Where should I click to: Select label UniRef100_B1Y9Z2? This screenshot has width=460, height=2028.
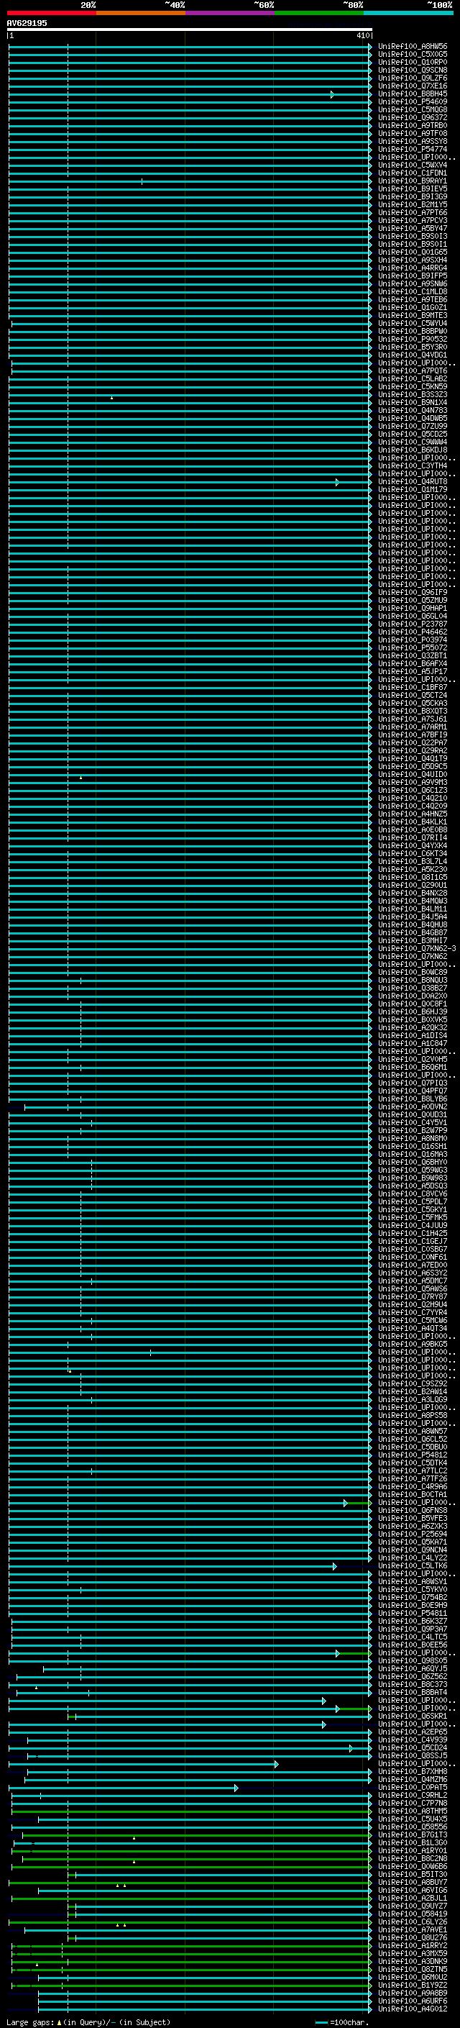point(413,1985)
